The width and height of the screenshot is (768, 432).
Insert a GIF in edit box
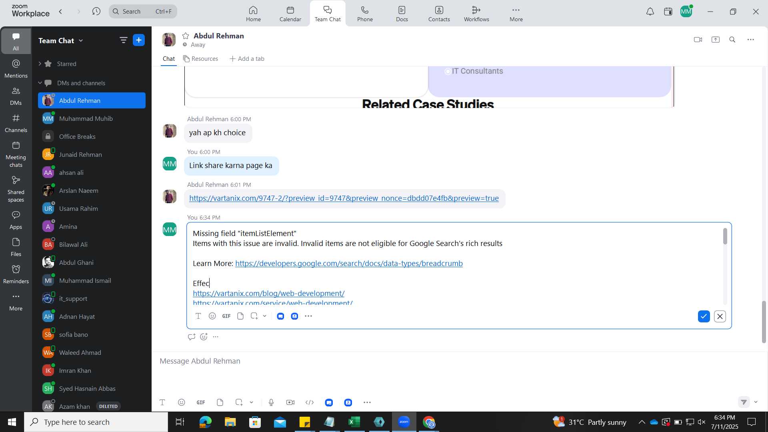coord(226,316)
